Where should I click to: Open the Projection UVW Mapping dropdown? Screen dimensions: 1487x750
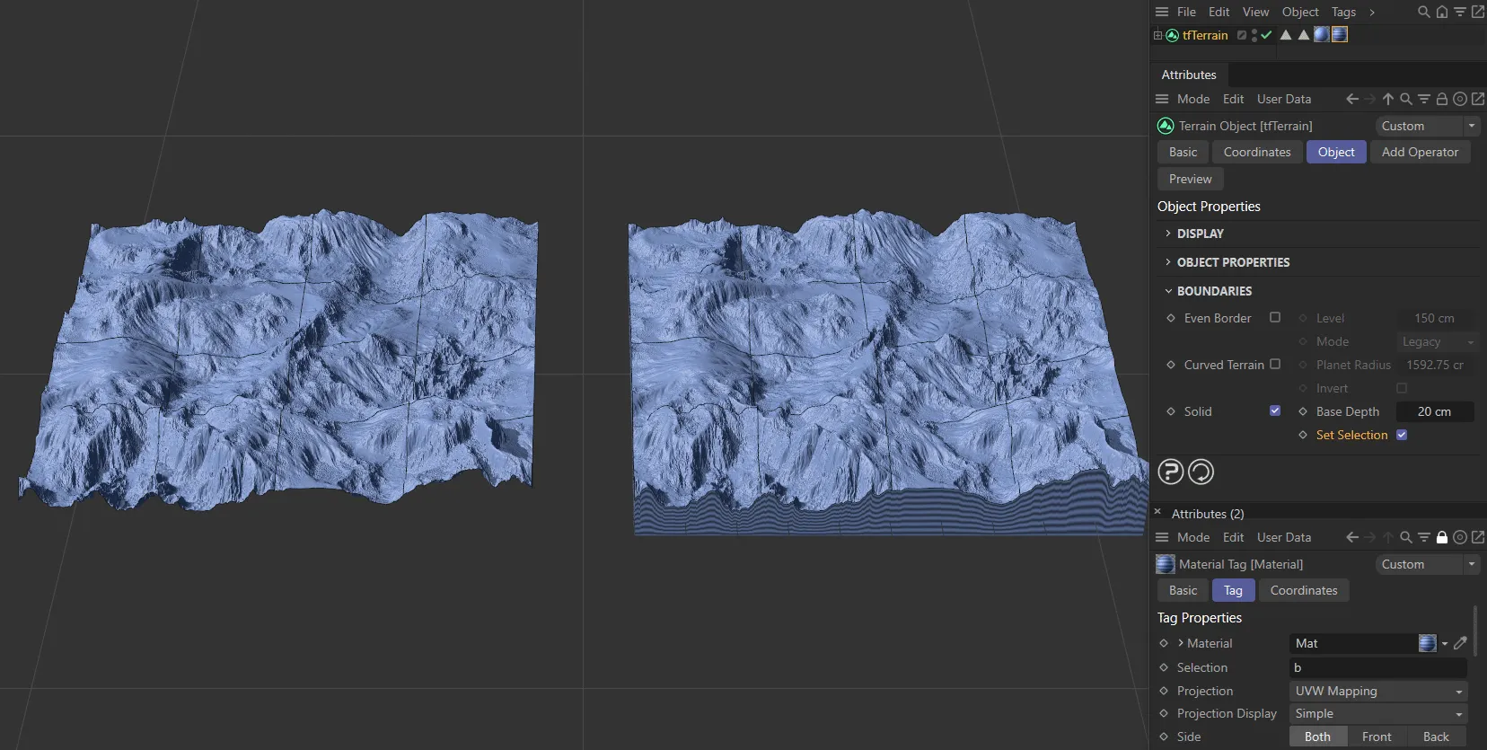pyautogui.click(x=1378, y=691)
